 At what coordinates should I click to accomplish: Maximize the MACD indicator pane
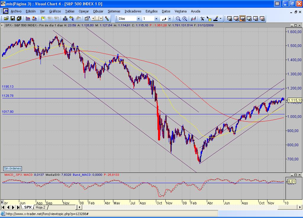(x=296, y=175)
